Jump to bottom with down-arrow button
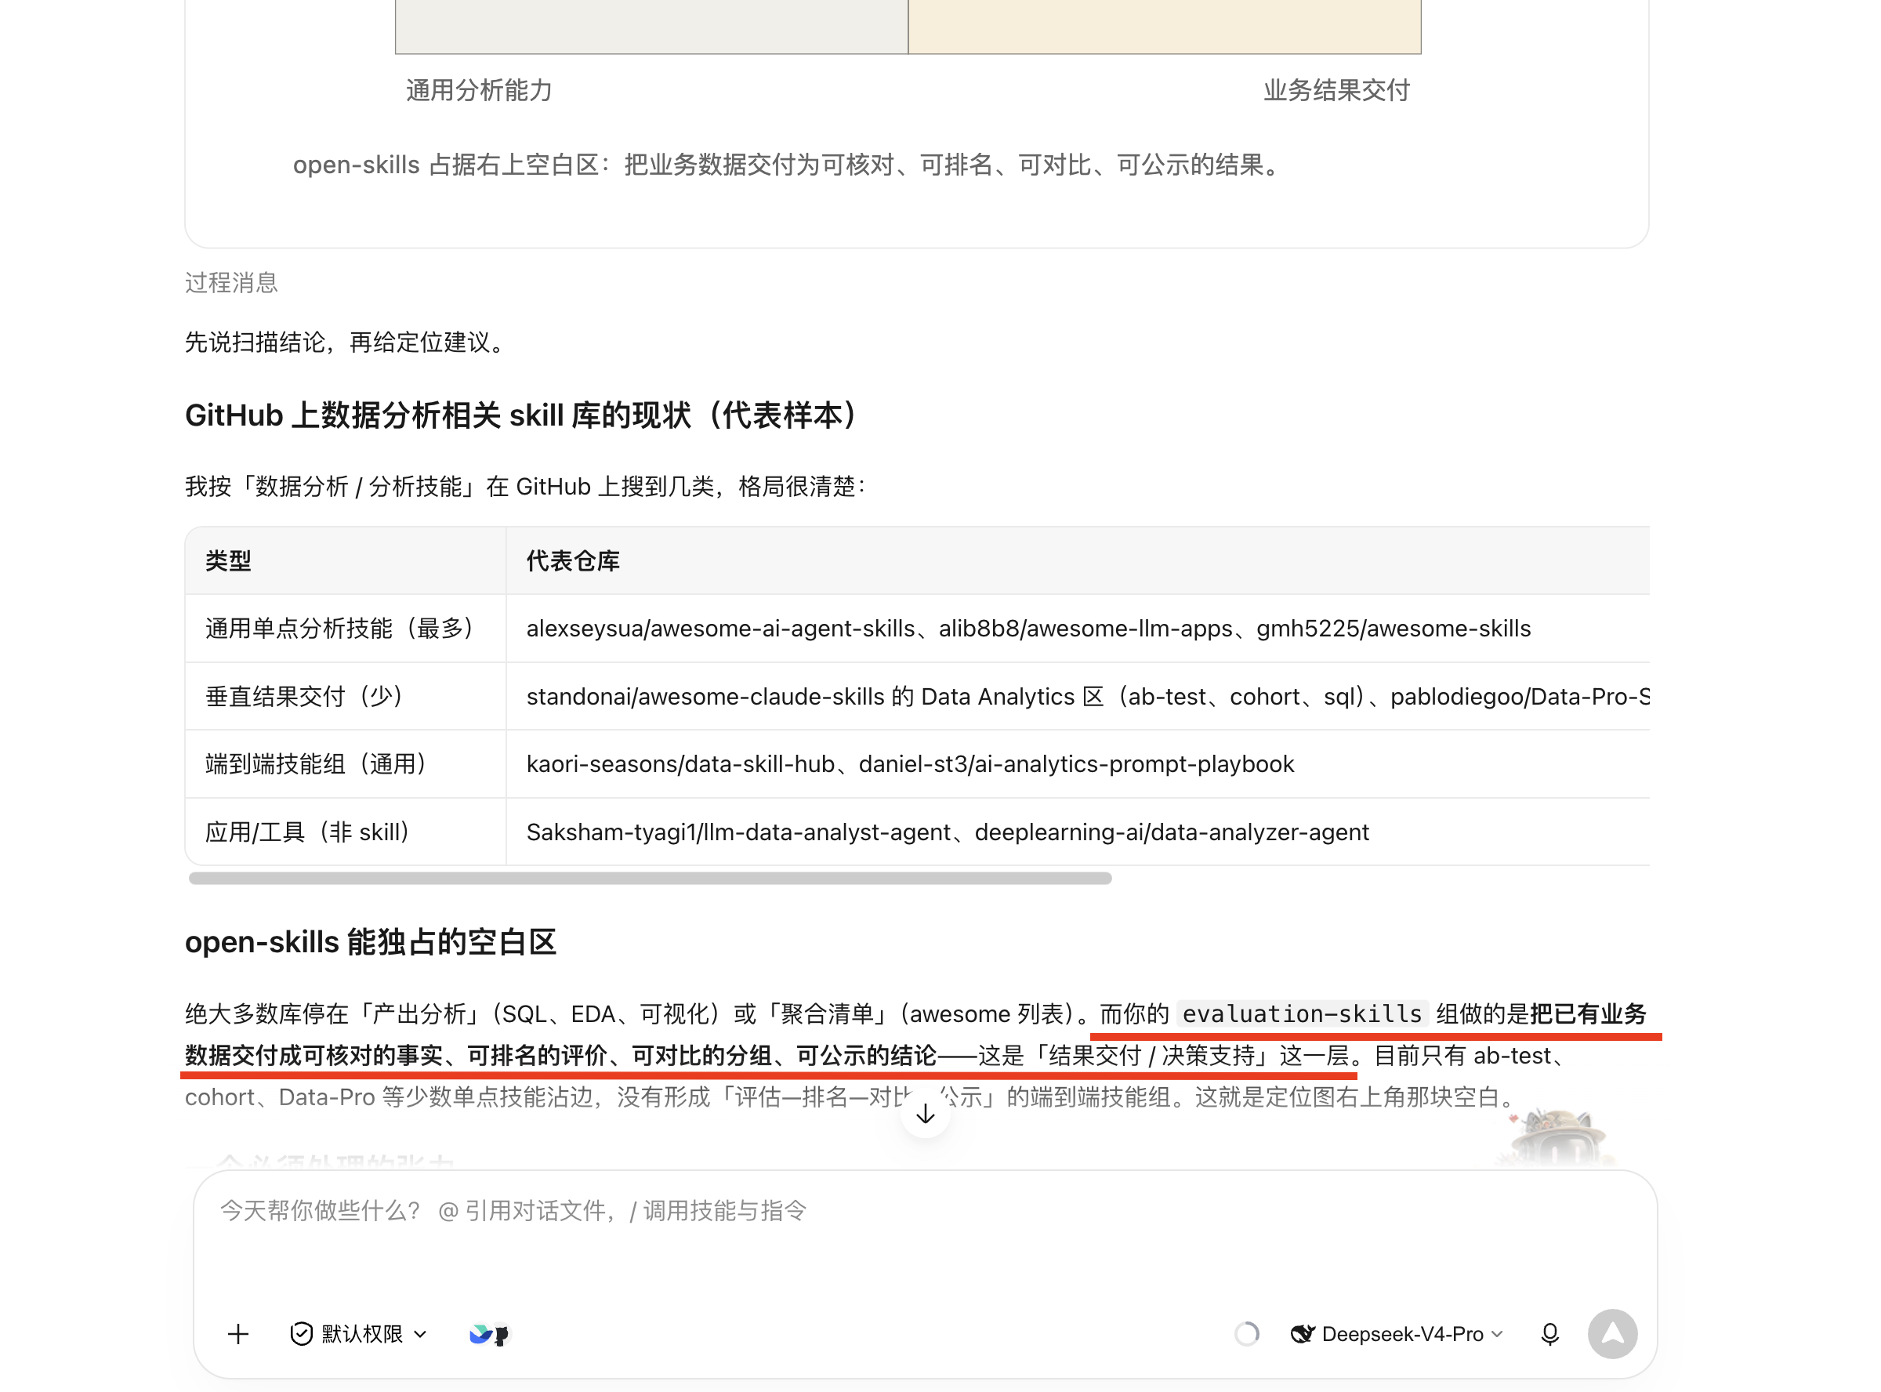The image size is (1881, 1392). click(925, 1114)
